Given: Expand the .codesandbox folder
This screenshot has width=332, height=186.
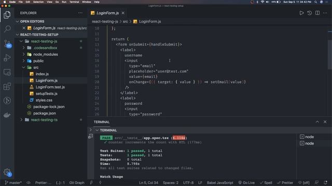Looking at the screenshot, I should [x=23, y=48].
